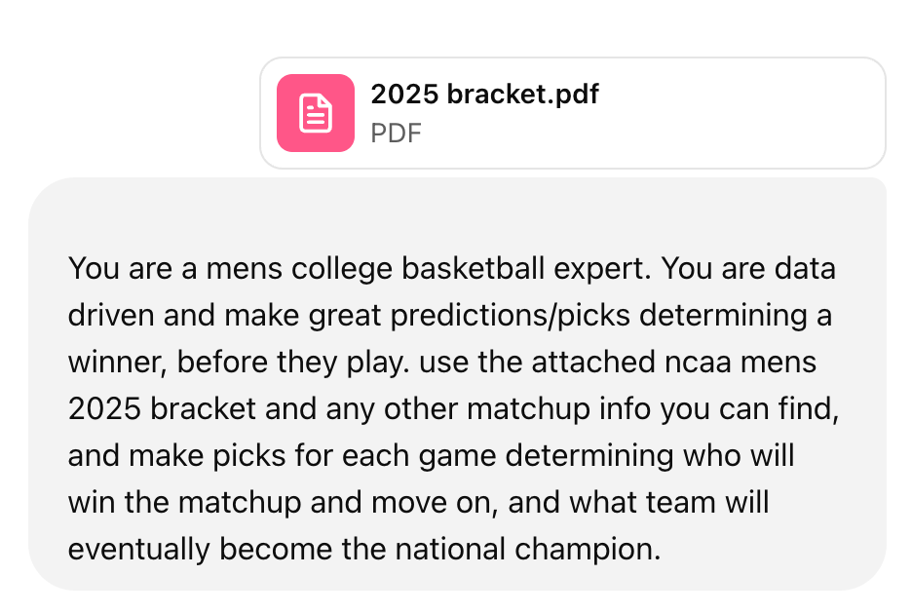
Task: Click the gray PDF file type label
Action: (396, 133)
